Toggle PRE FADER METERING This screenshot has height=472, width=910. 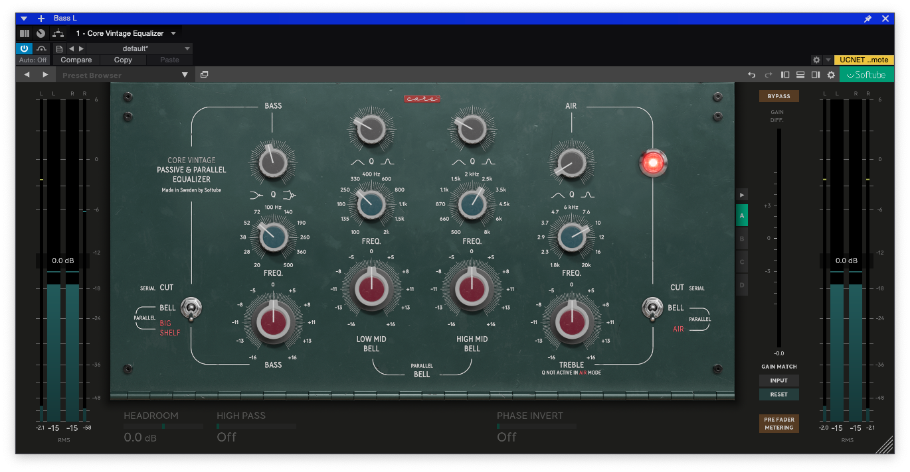pos(779,424)
